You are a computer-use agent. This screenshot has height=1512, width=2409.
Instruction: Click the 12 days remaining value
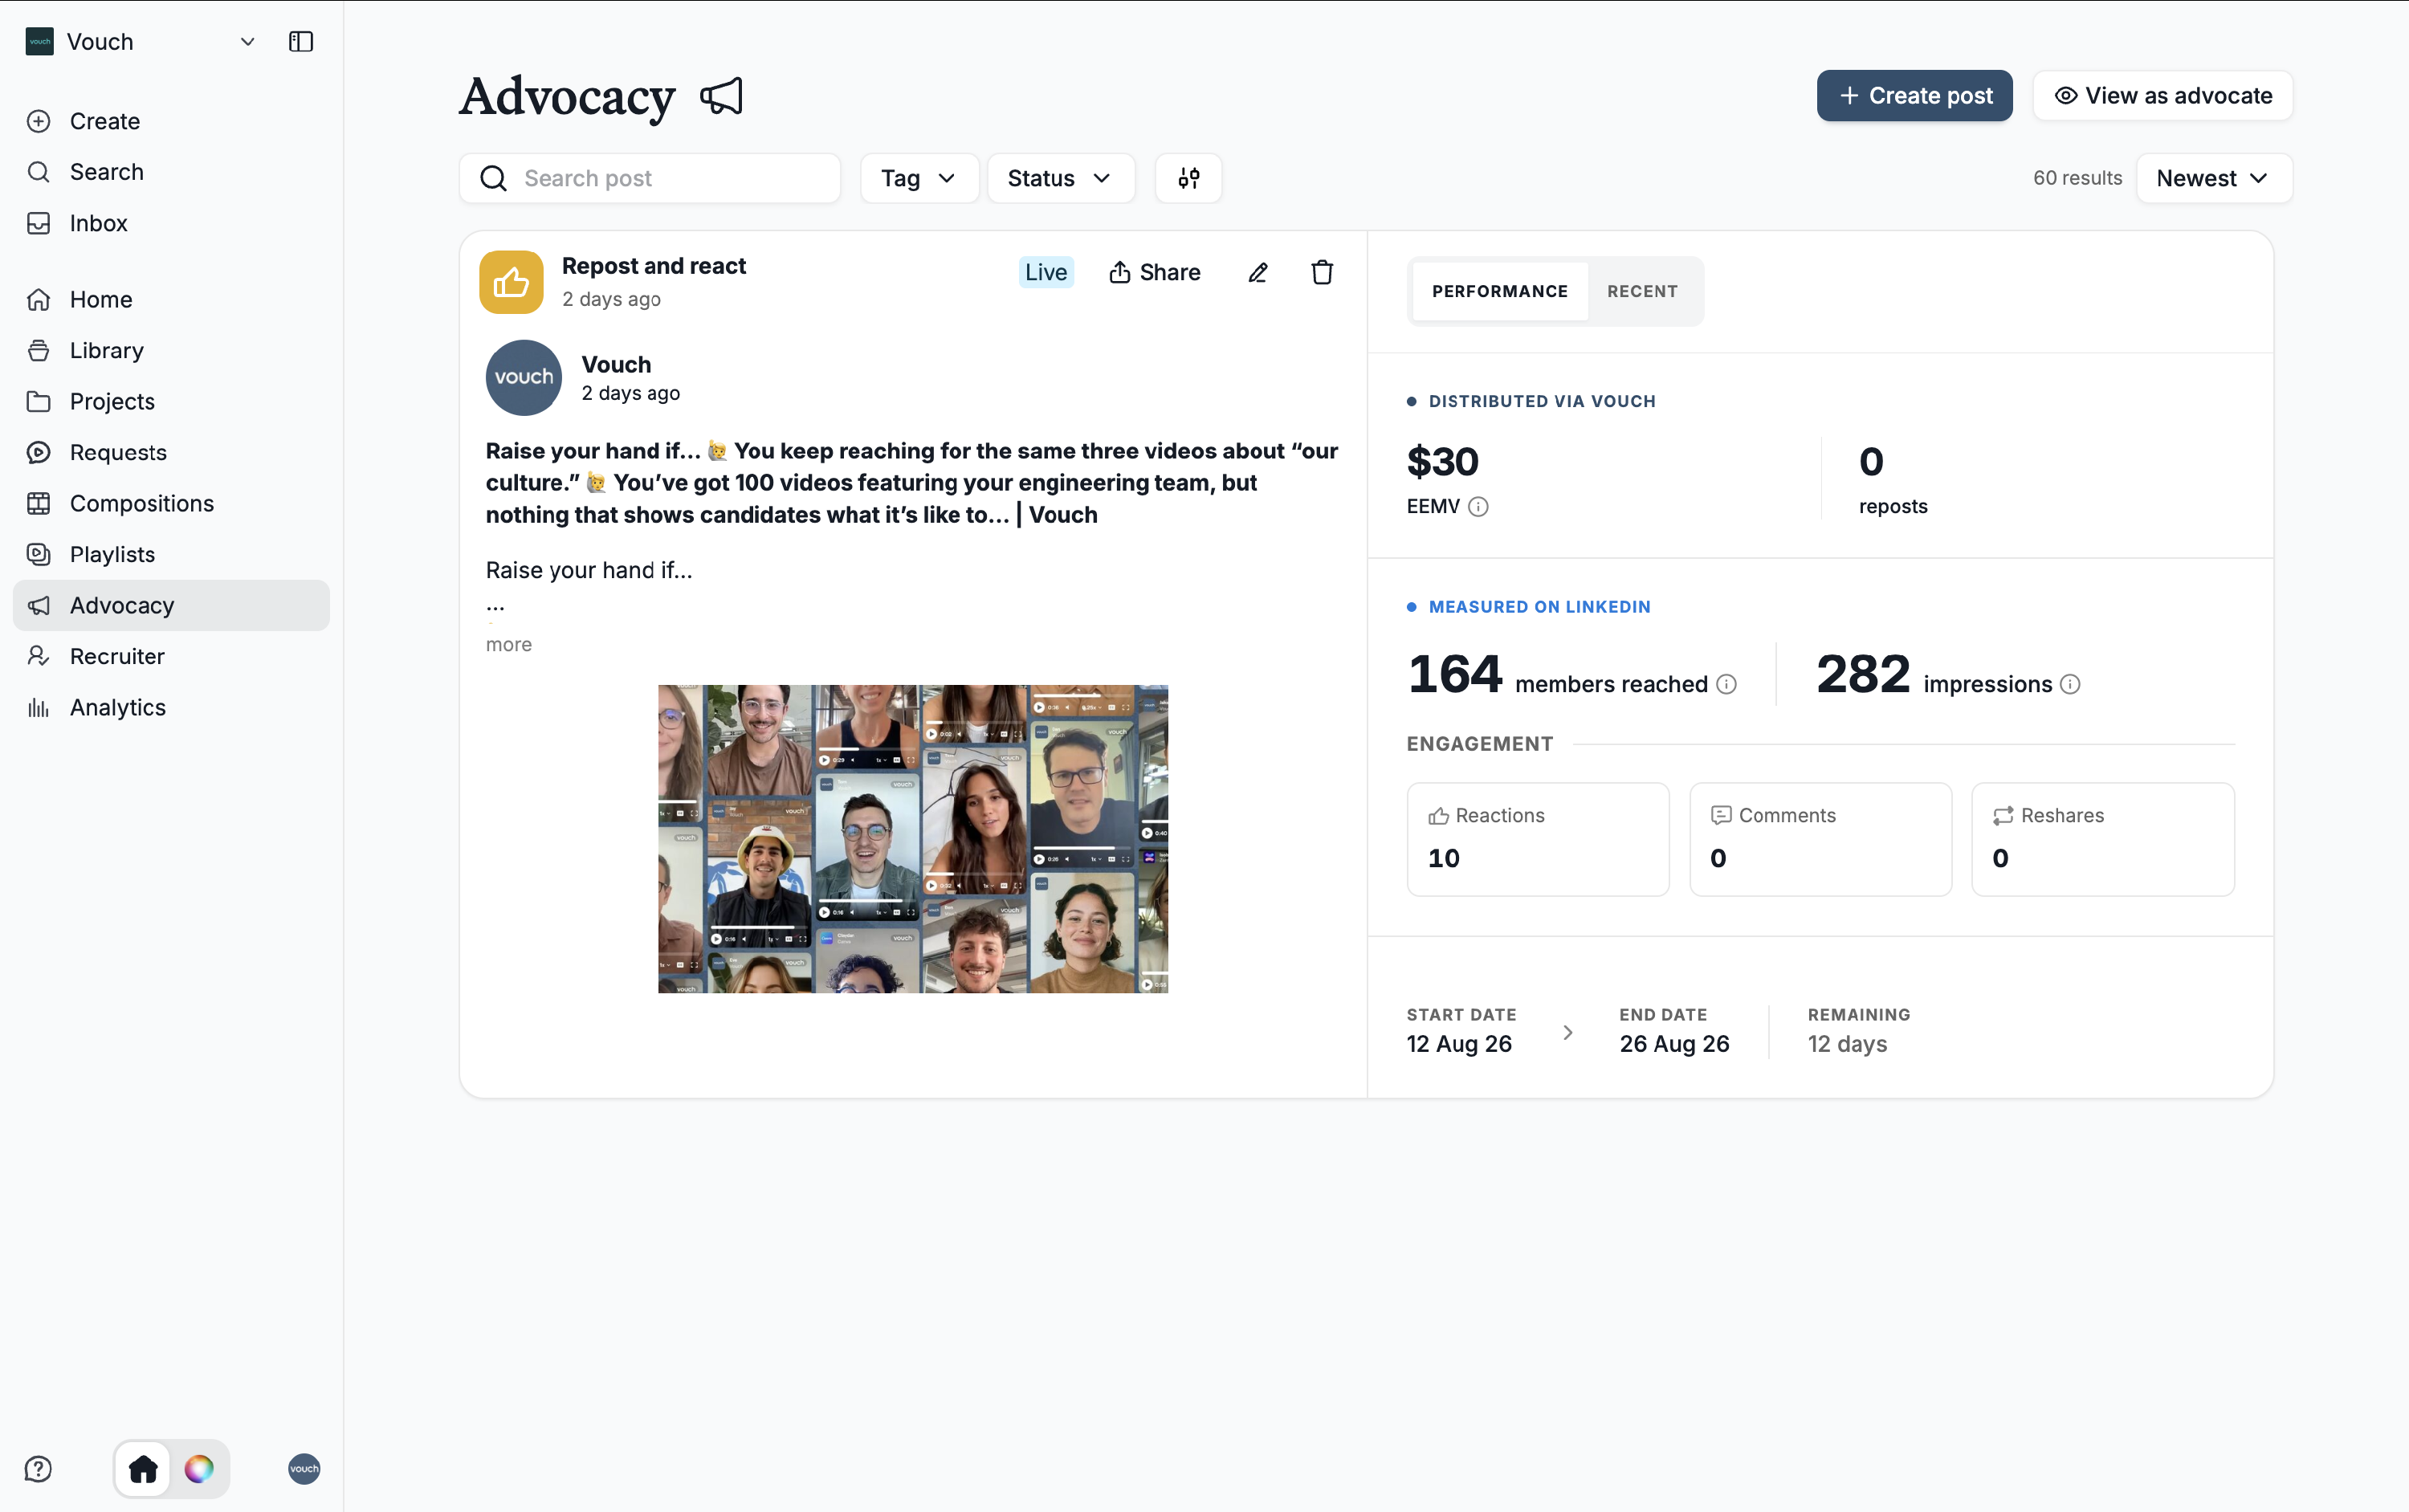1847,1044
